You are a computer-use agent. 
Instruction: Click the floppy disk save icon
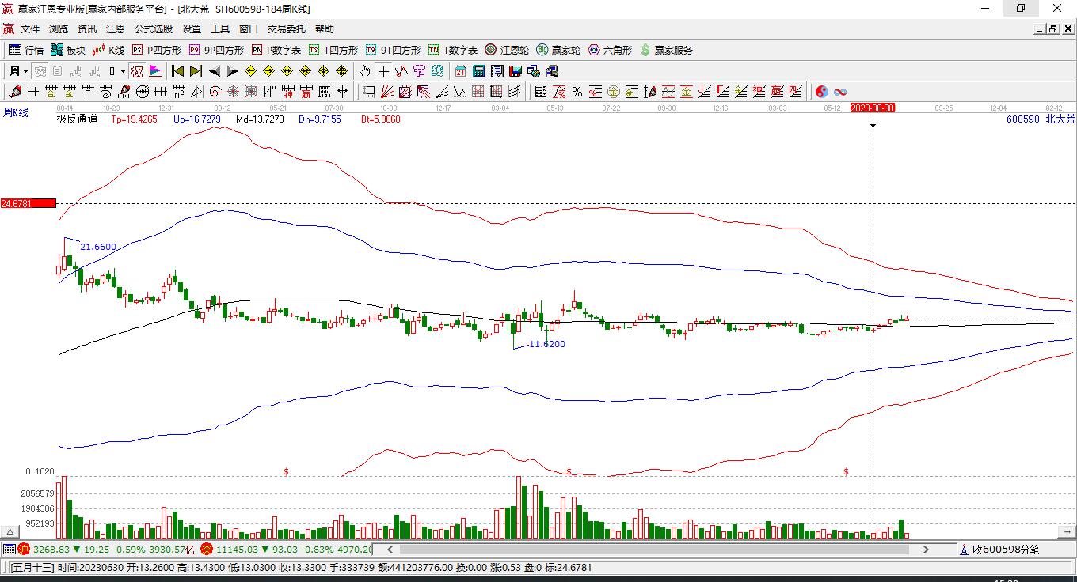516,71
